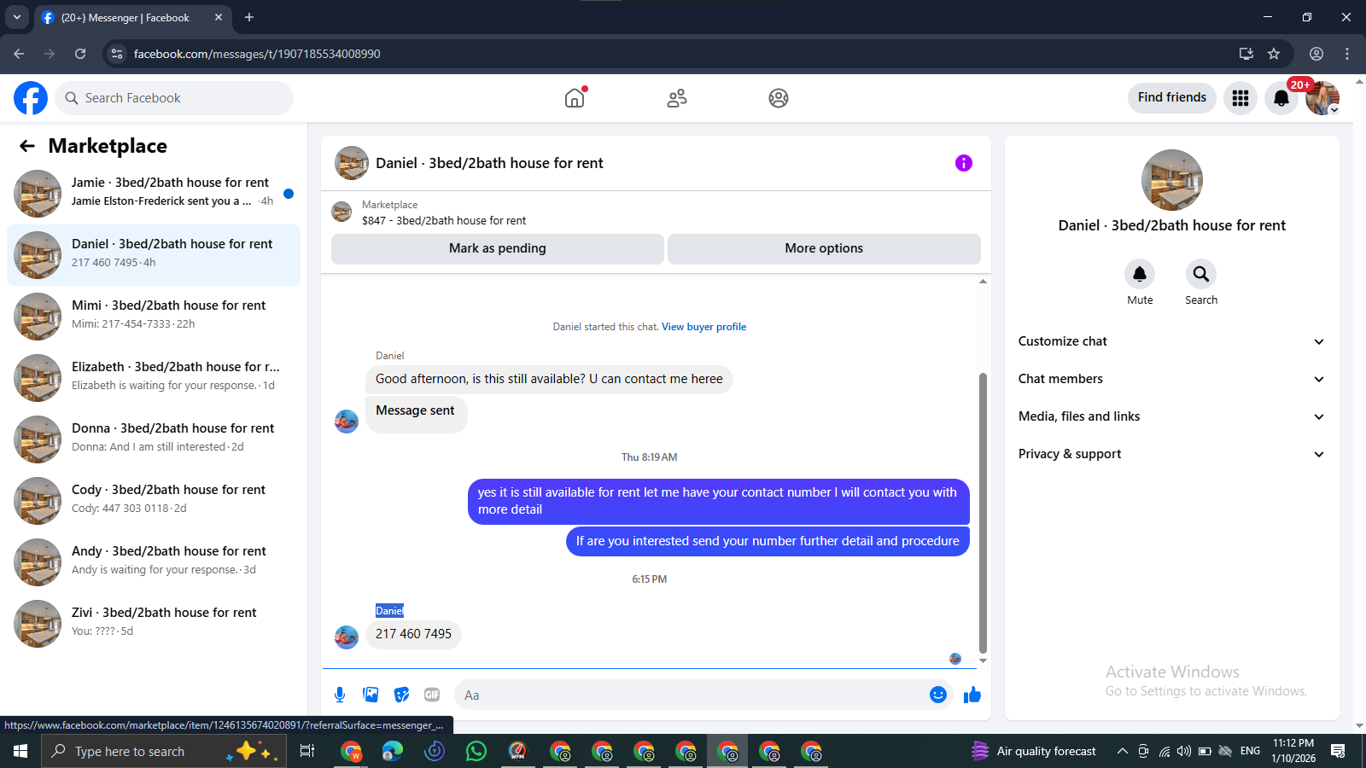
Task: Click Air quality forecast widget
Action: click(1034, 751)
